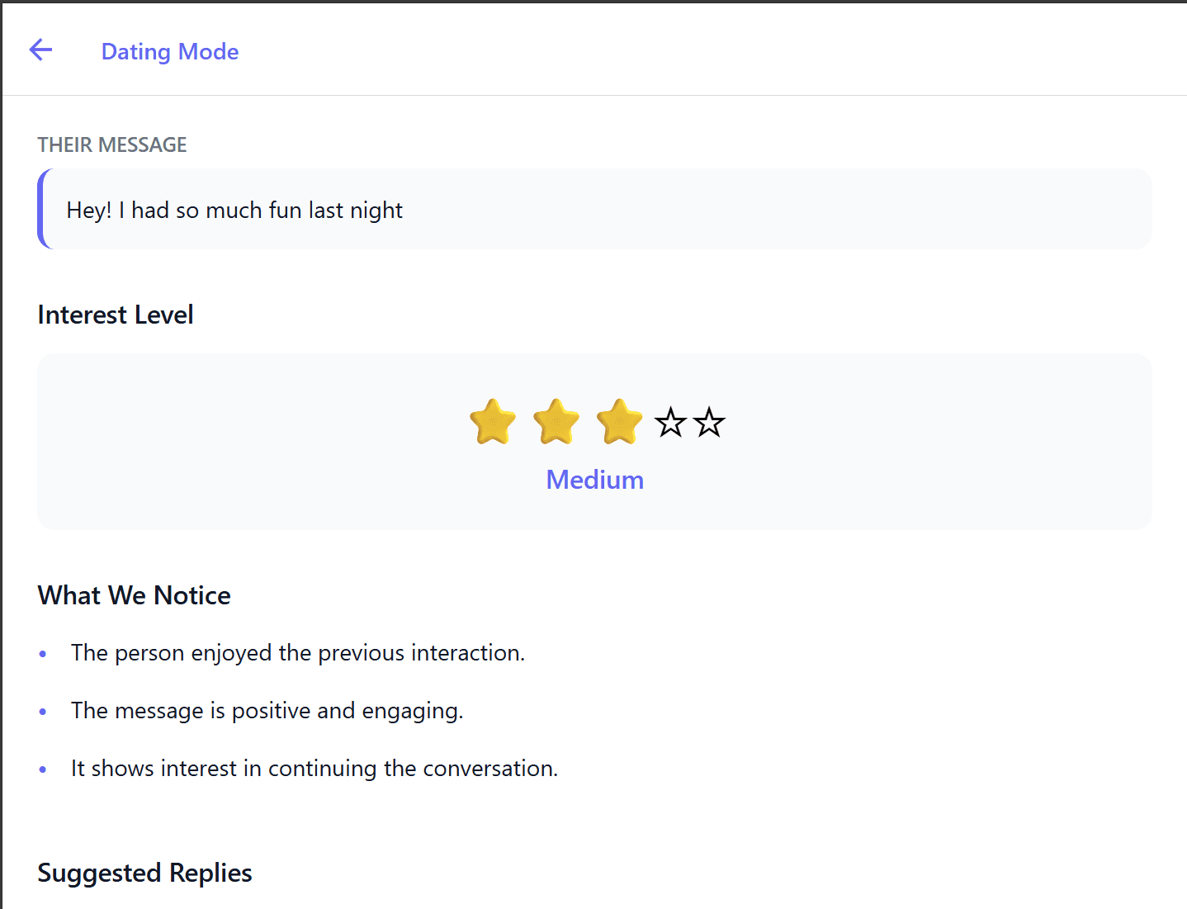Select the fifth, last empty star

(709, 423)
